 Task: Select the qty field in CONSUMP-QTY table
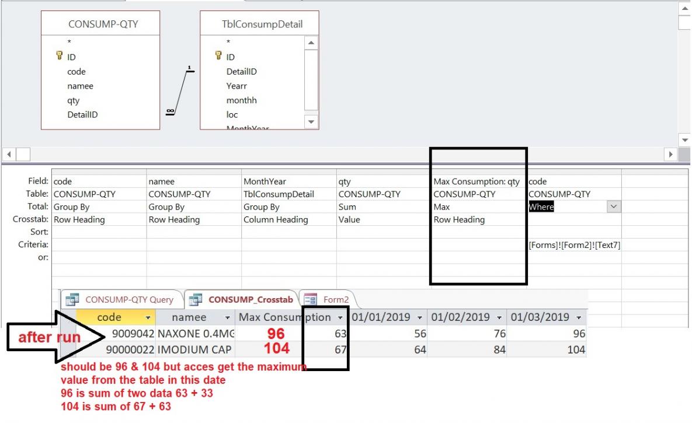pyautogui.click(x=73, y=100)
